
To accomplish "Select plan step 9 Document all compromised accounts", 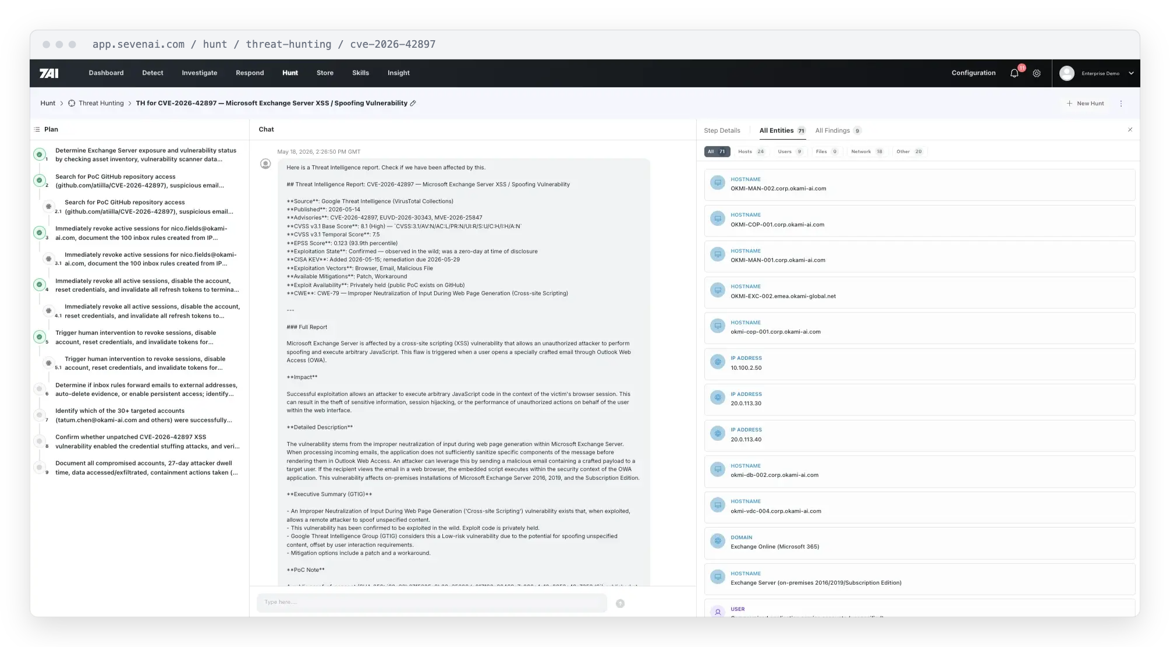I will [147, 468].
